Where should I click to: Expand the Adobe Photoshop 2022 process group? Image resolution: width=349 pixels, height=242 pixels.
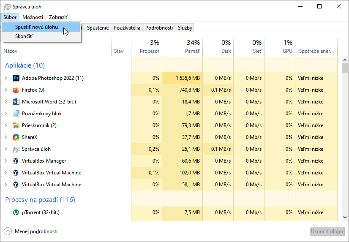pyautogui.click(x=6, y=78)
